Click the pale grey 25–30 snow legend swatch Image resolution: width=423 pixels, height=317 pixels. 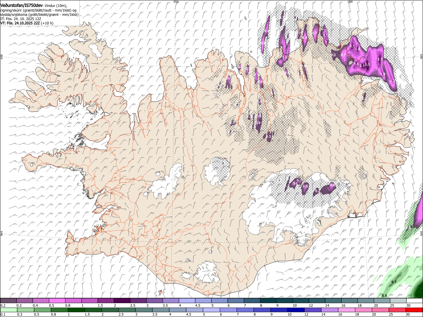tap(399, 301)
